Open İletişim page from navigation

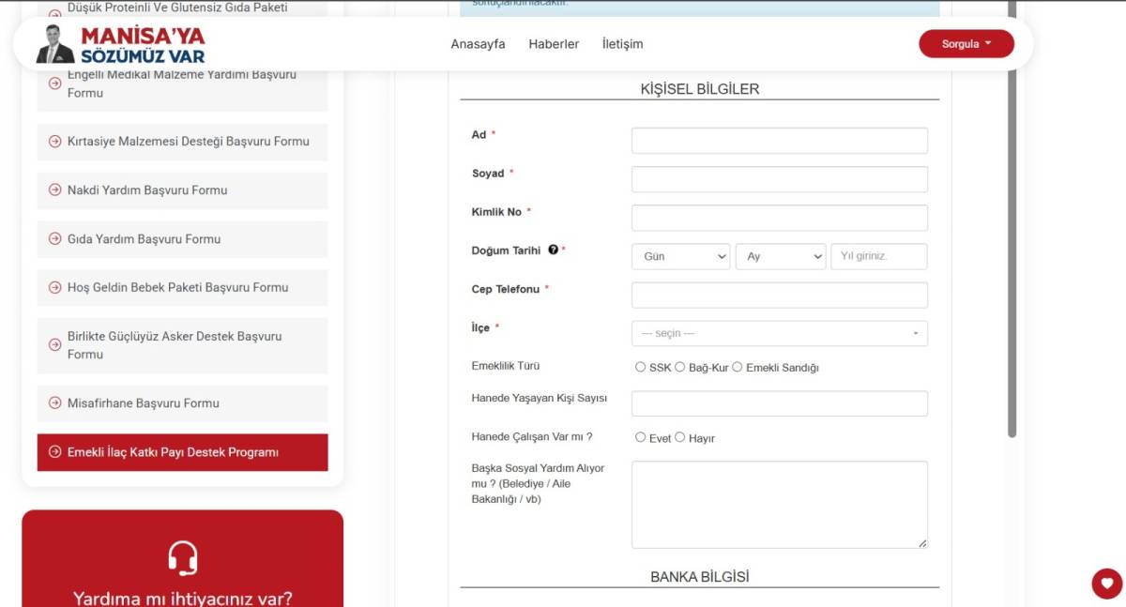pos(622,44)
